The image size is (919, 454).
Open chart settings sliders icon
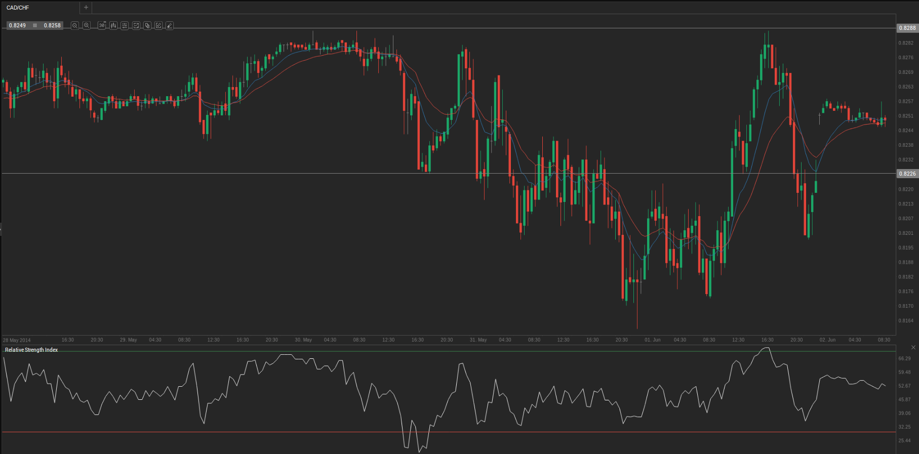pyautogui.click(x=125, y=25)
